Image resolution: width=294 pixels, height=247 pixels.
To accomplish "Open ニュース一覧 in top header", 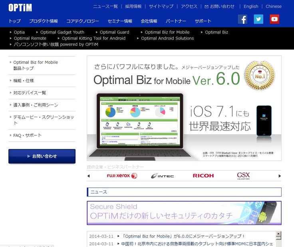I will [x=105, y=6].
